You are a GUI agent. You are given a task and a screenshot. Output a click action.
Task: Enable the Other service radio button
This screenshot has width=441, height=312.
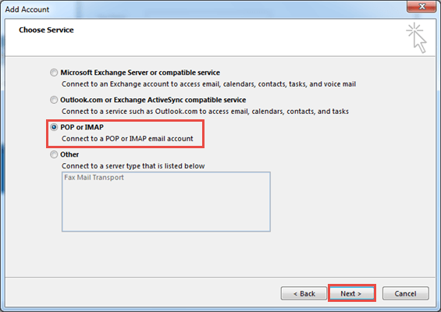(x=54, y=154)
